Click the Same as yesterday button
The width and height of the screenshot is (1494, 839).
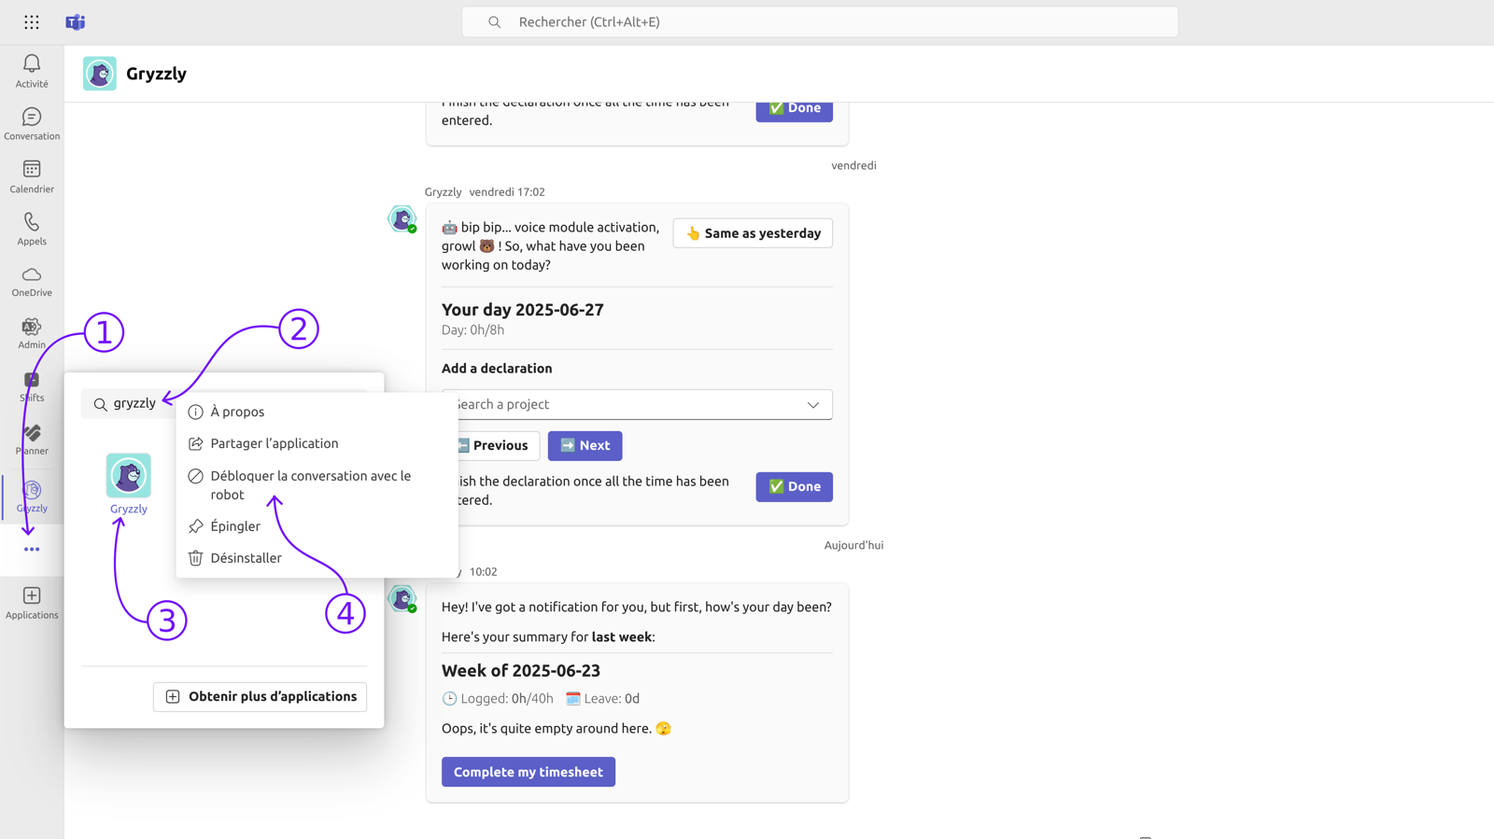tap(753, 233)
